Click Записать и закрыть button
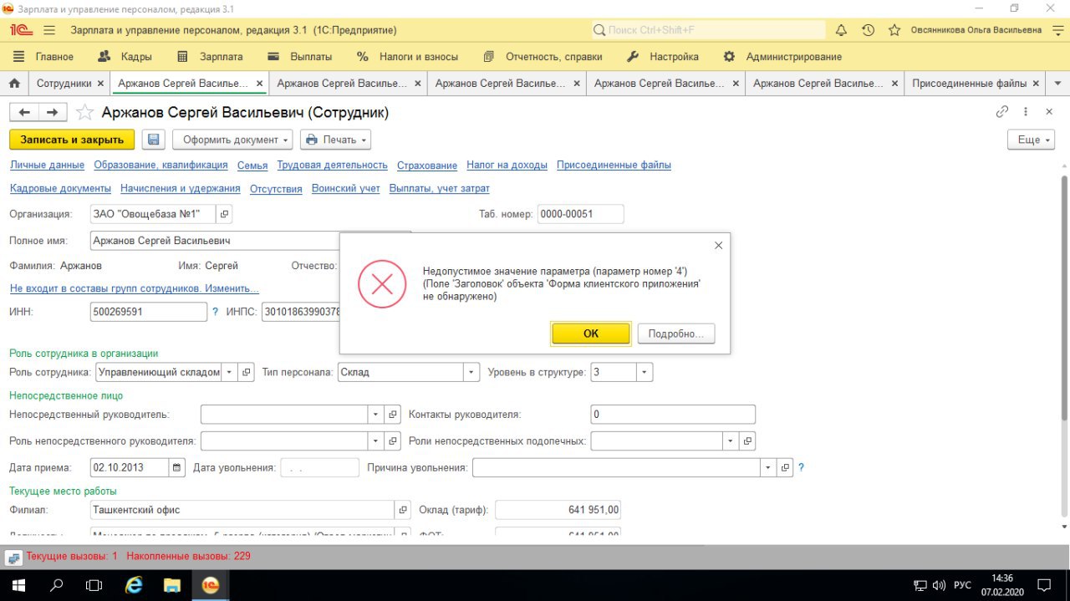This screenshot has width=1070, height=601. pyautogui.click(x=72, y=140)
